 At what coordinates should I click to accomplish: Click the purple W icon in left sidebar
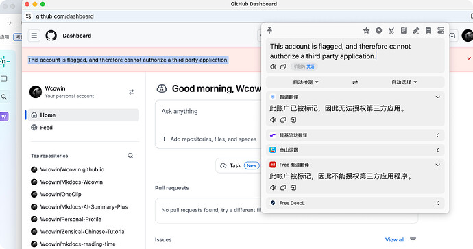(x=4, y=117)
